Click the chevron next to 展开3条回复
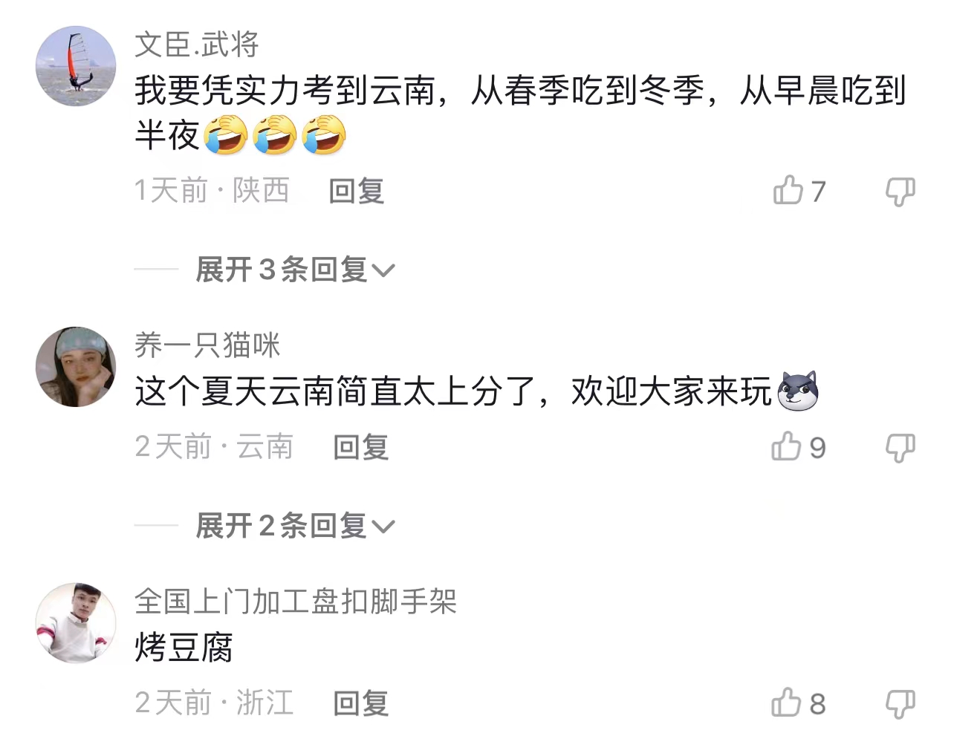 tap(383, 270)
